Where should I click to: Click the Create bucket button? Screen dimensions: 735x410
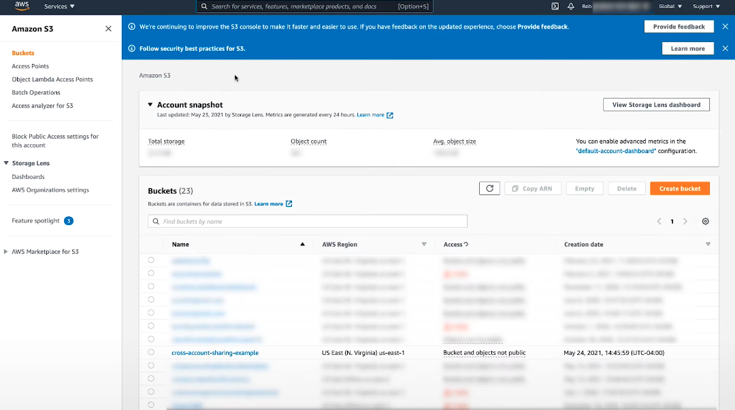tap(679, 188)
